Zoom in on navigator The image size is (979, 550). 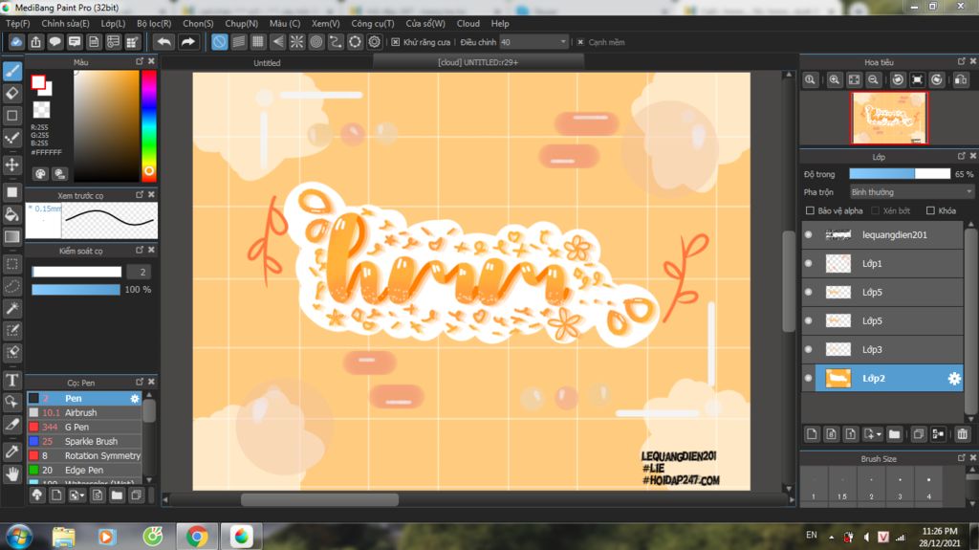834,80
